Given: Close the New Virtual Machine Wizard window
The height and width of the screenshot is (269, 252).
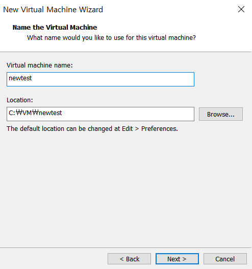Looking at the screenshot, I should pos(241,9).
